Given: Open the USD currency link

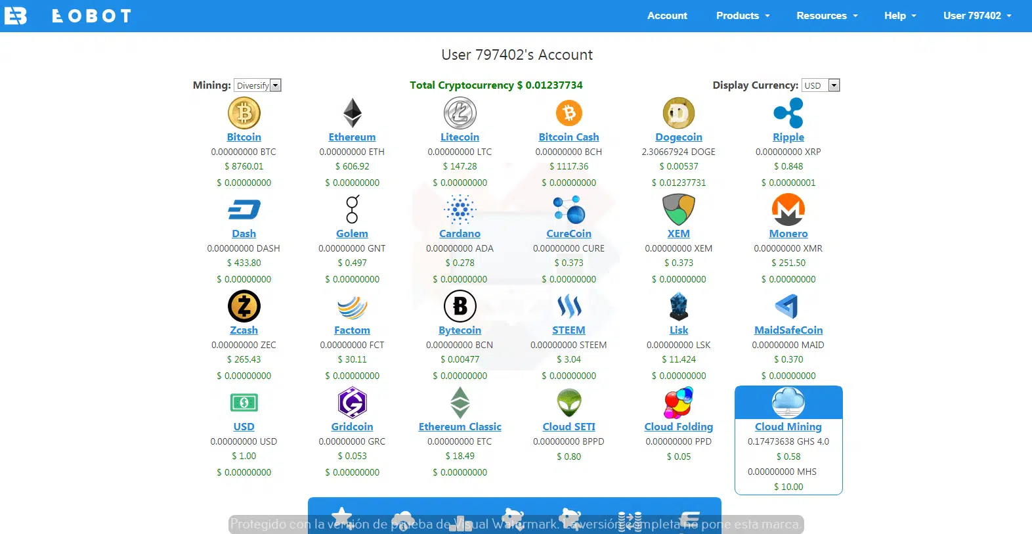Looking at the screenshot, I should pos(244,427).
